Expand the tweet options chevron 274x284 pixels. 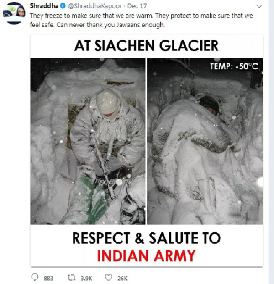pos(259,6)
